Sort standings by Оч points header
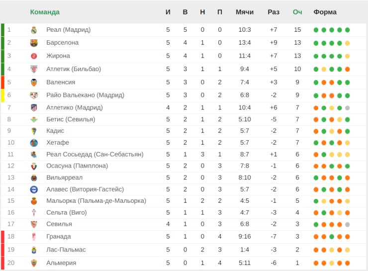 click(x=297, y=12)
